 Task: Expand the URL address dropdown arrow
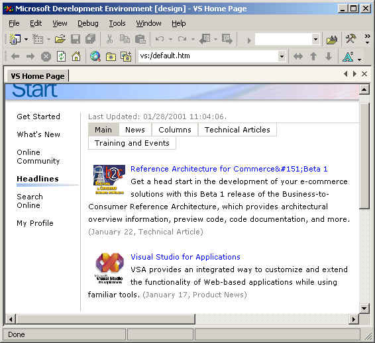tap(282, 56)
